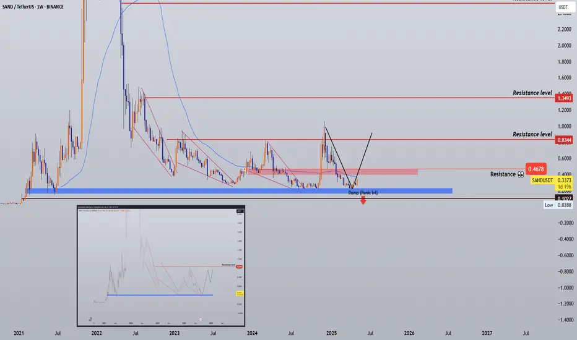This screenshot has height=340, width=577.
Task: Click the red 0.4678 price tag
Action: [536, 169]
